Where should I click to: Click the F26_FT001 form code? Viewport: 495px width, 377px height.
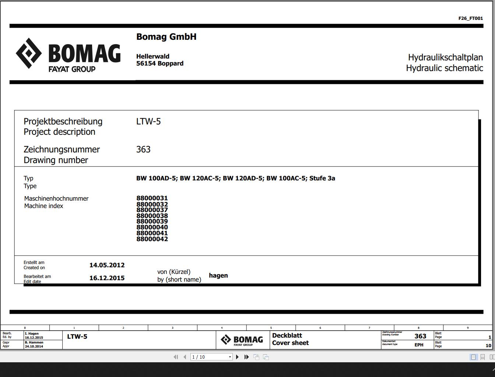[470, 18]
